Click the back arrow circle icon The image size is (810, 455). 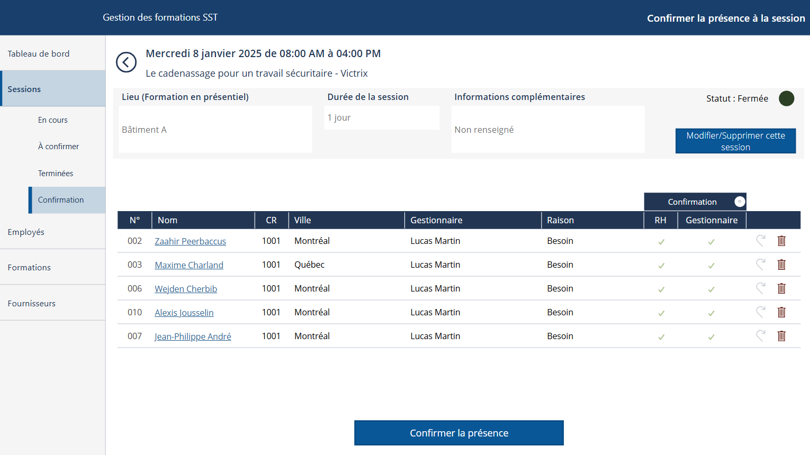[126, 62]
